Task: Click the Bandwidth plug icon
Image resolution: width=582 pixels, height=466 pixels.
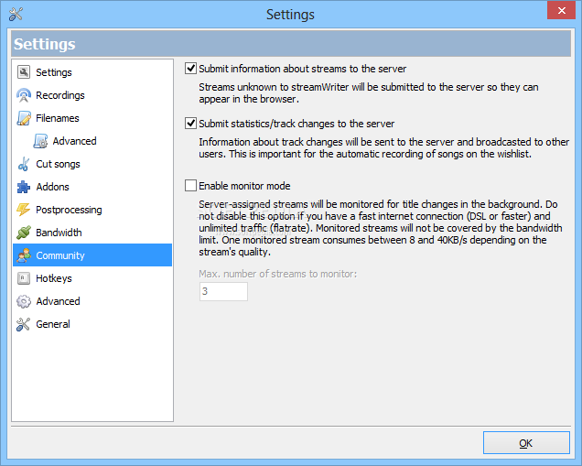Action: (24, 233)
